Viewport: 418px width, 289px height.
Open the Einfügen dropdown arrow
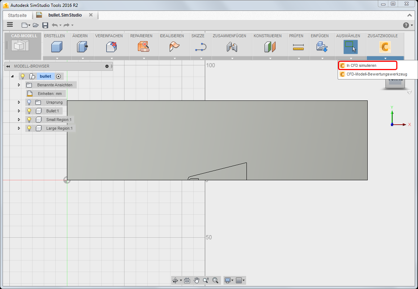[x=322, y=58]
